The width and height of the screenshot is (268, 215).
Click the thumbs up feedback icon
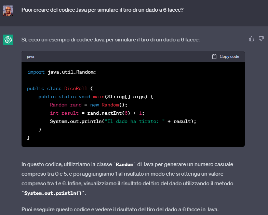252,39
